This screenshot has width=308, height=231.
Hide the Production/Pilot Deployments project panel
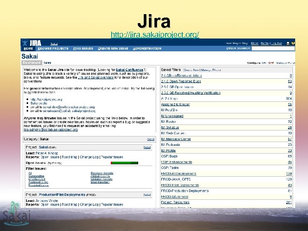click(147, 195)
